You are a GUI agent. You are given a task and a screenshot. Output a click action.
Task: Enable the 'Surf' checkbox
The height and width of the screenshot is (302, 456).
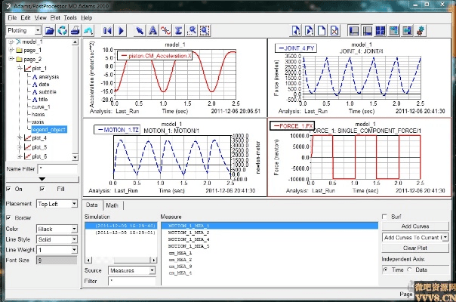385,217
